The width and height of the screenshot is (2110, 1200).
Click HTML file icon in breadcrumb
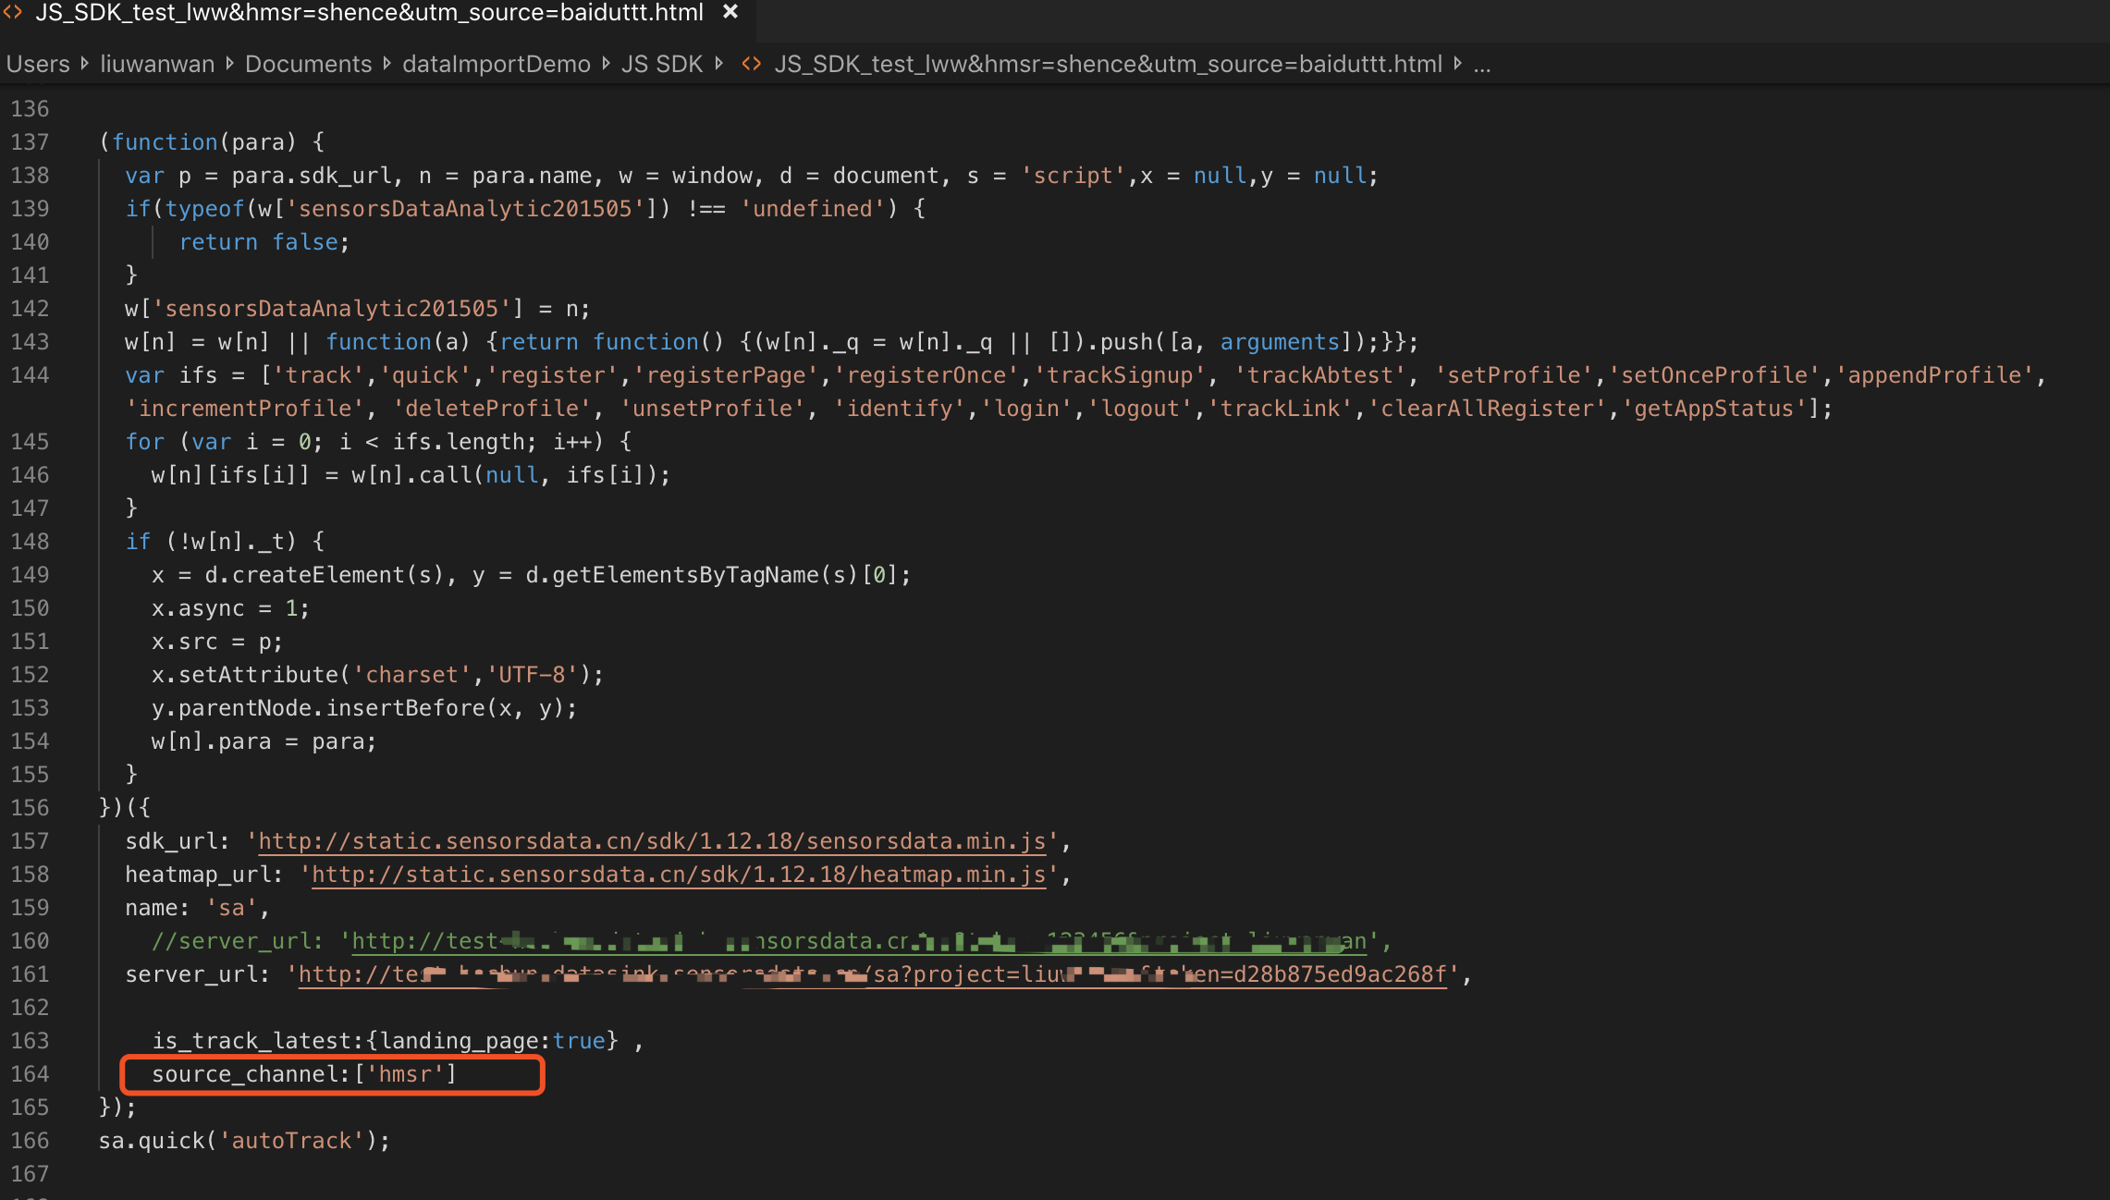coord(752,64)
